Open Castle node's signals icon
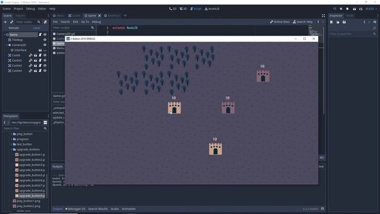The image size is (380, 214). click(x=30, y=55)
